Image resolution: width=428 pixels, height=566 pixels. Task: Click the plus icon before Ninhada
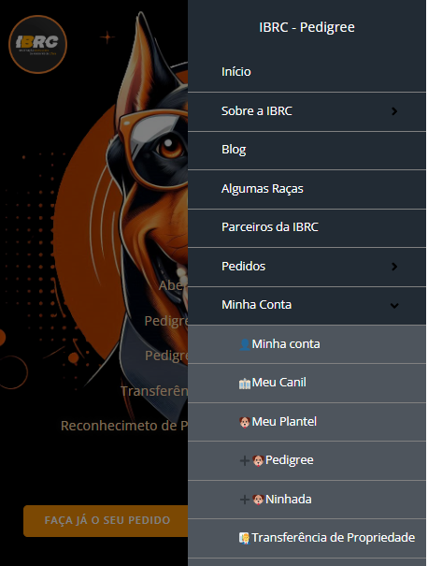pyautogui.click(x=245, y=500)
